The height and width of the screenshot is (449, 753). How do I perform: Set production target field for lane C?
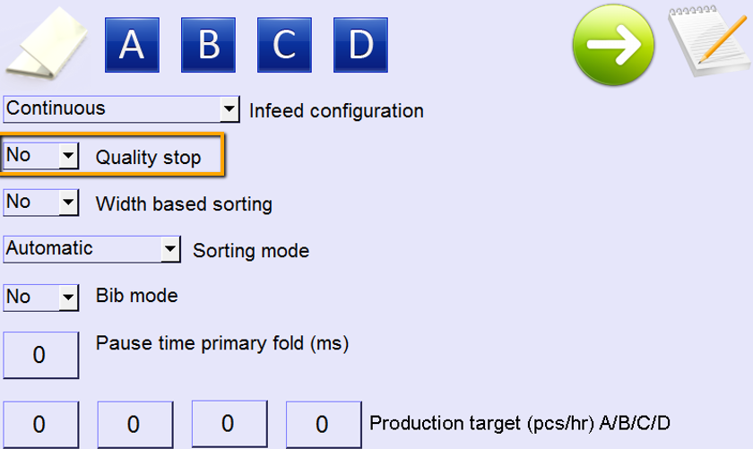tap(229, 424)
